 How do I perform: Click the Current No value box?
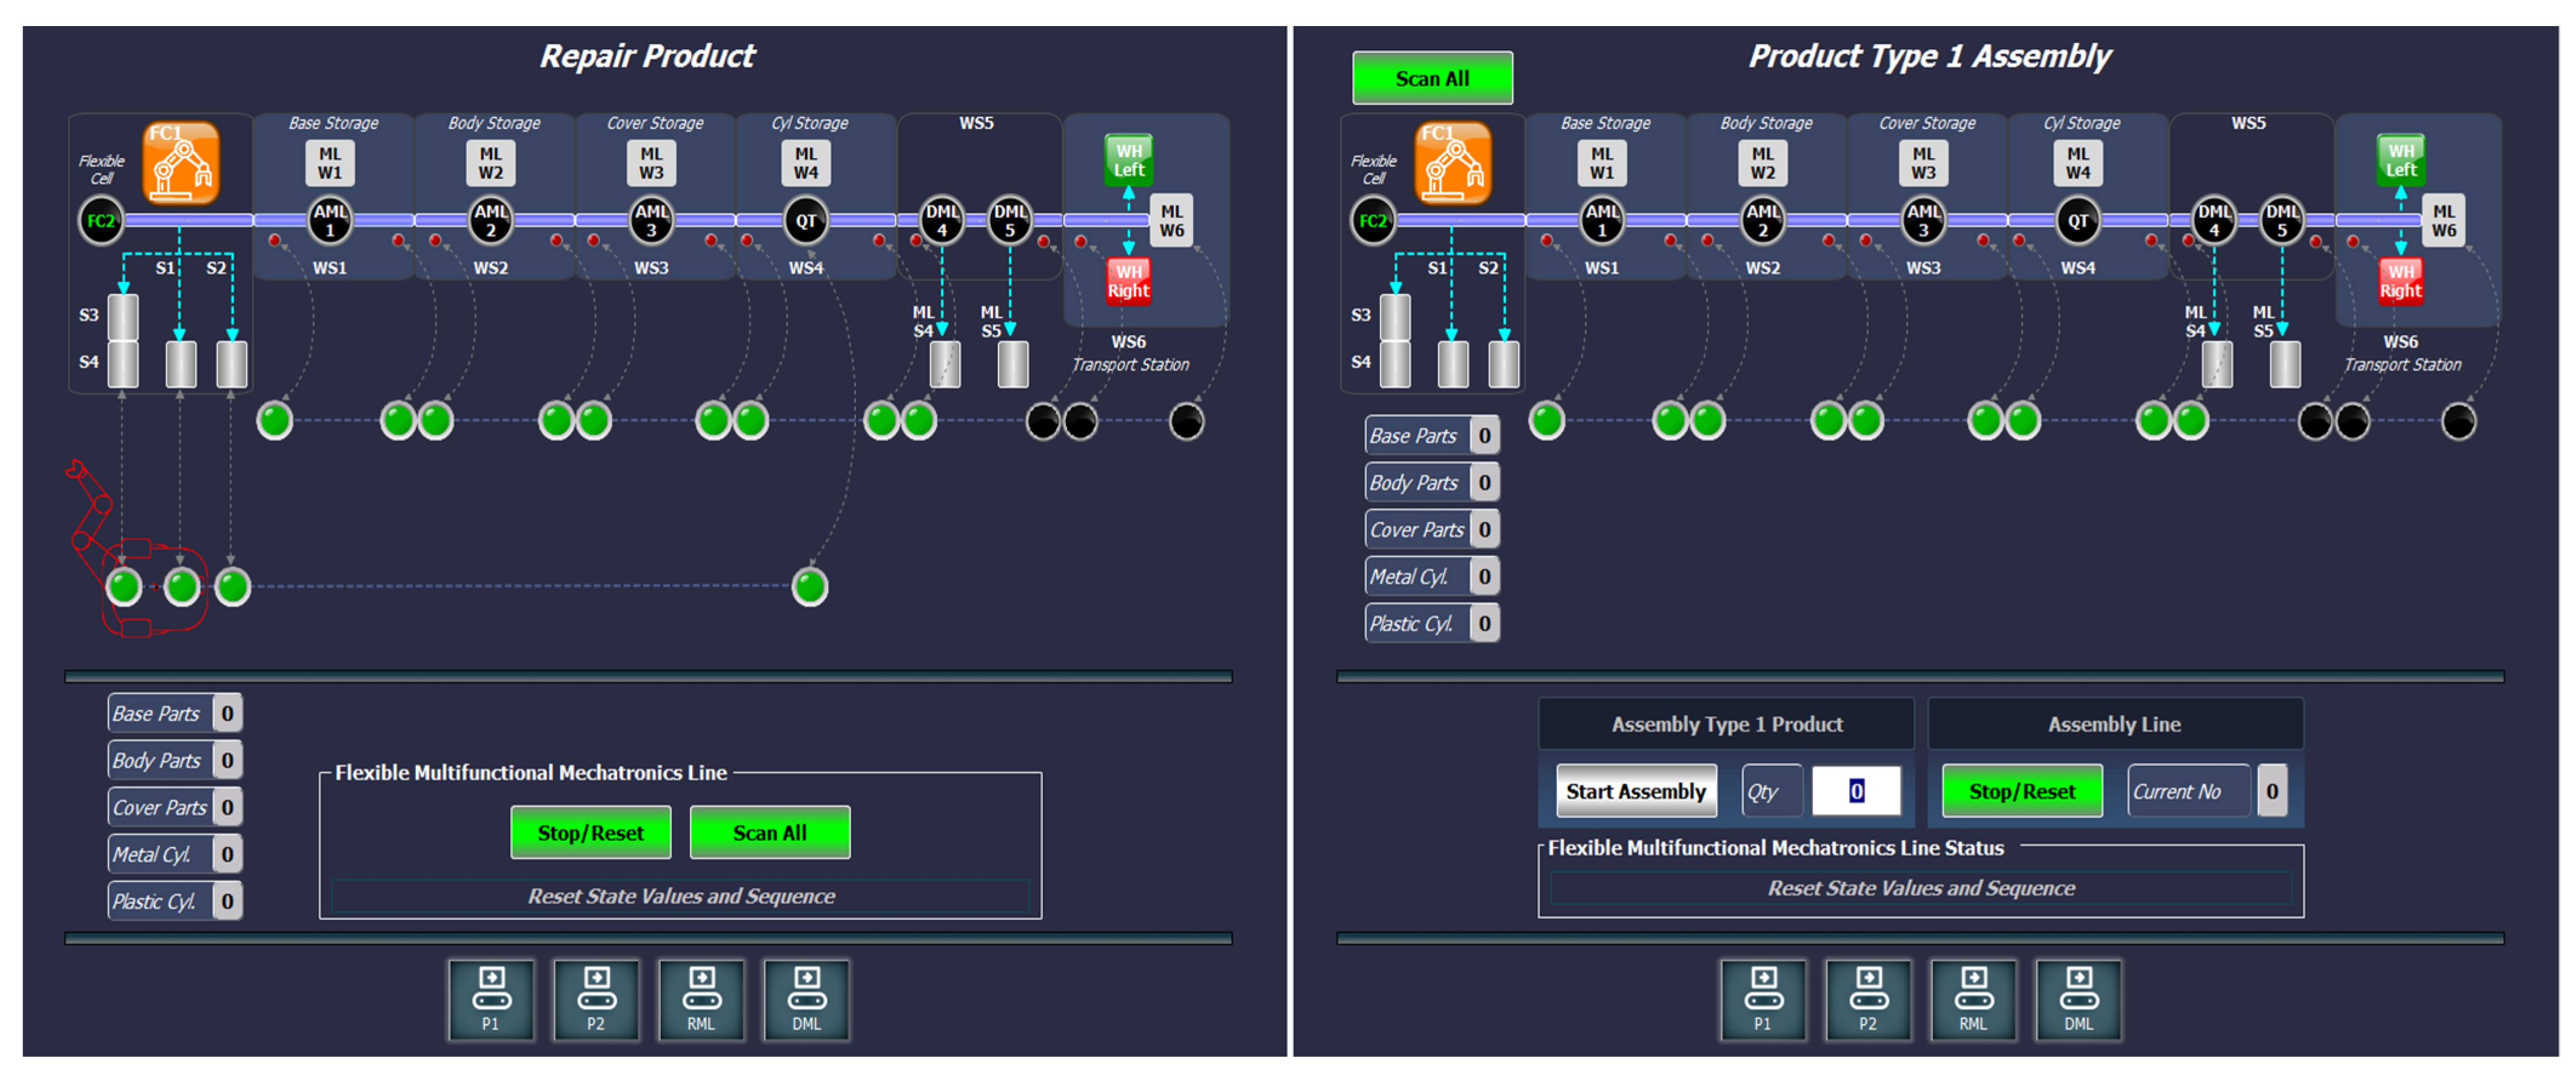2271,790
